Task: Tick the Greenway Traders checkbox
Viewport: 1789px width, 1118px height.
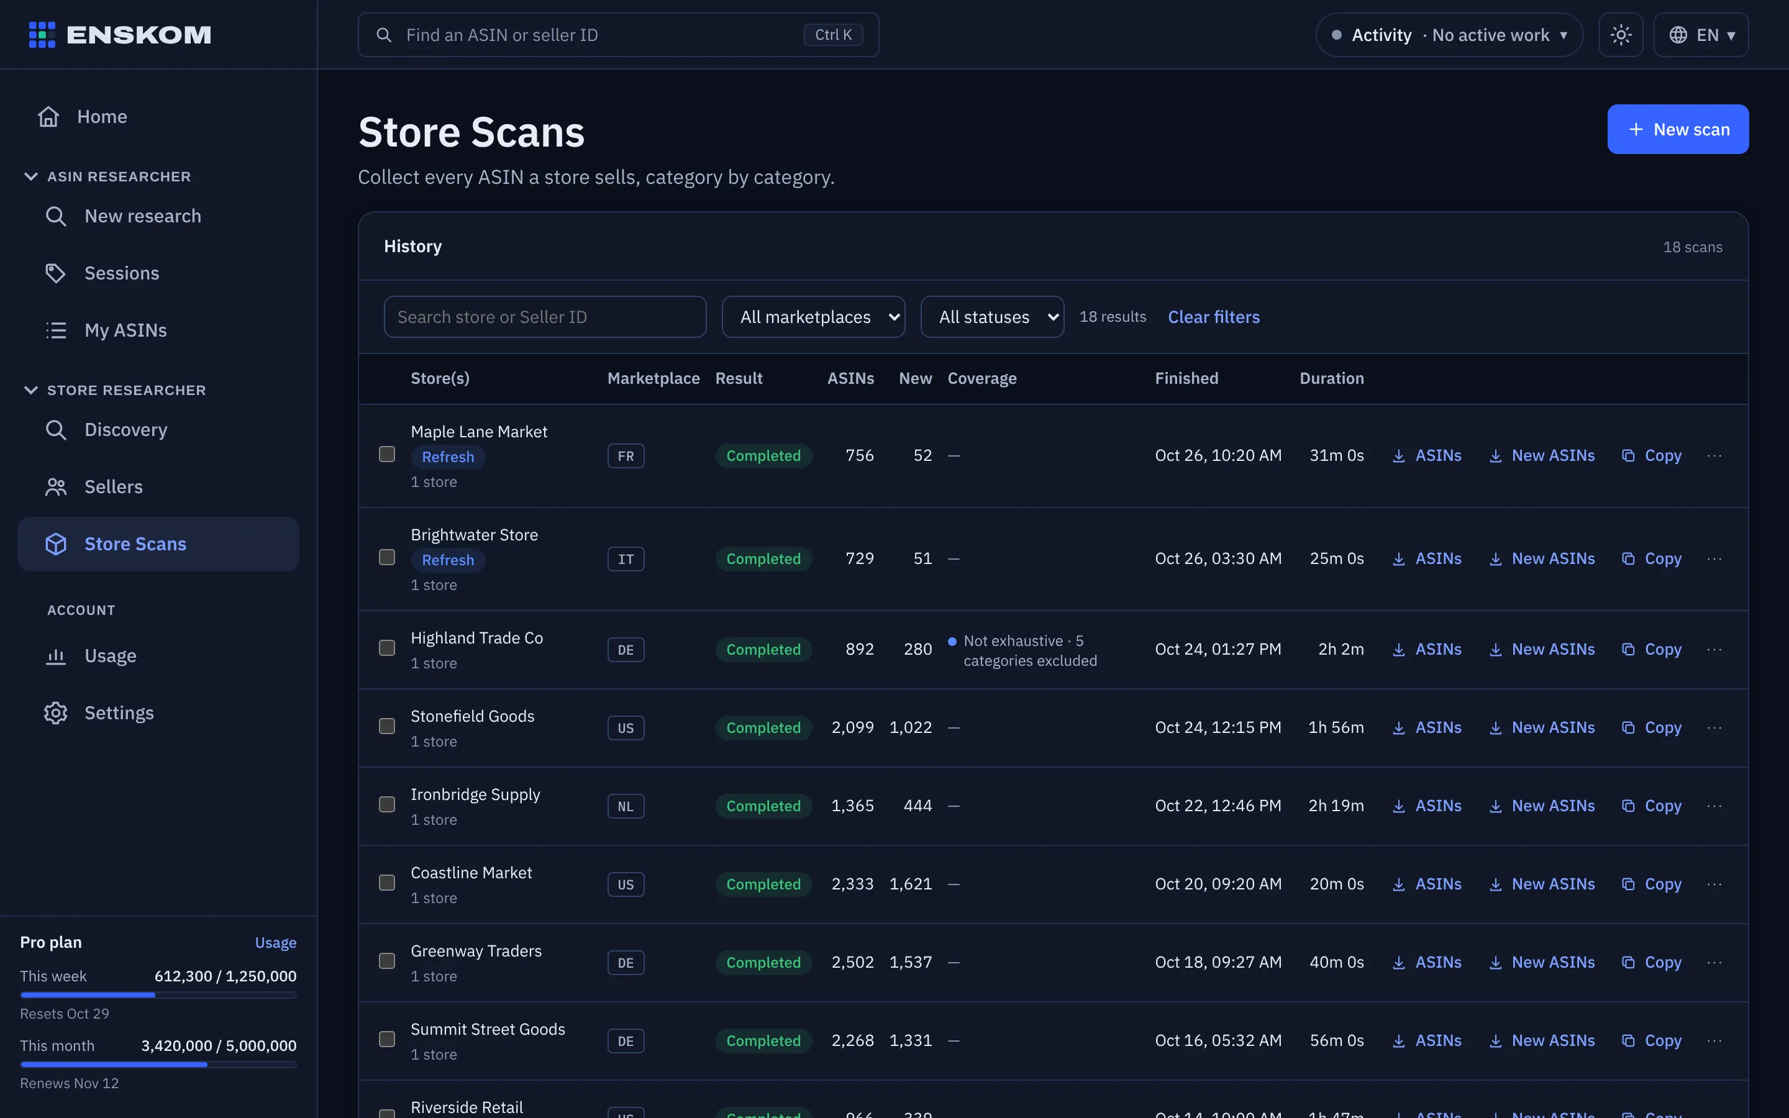Action: [x=386, y=961]
